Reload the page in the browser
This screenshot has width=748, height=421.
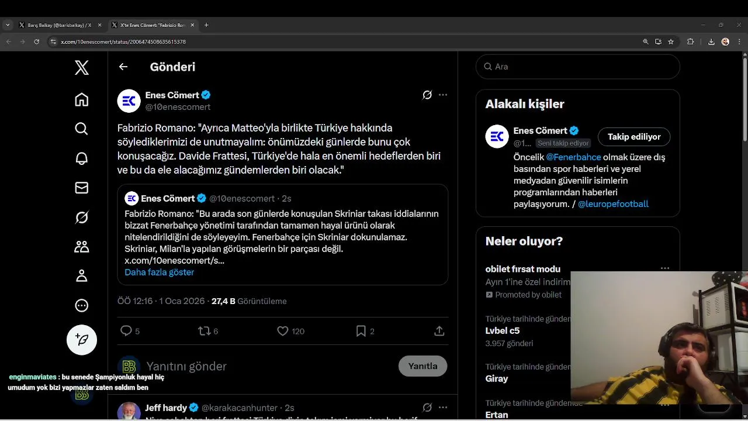pos(36,42)
